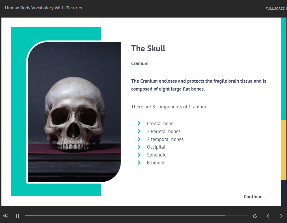This screenshot has height=223, width=287.
Task: Click the yellow strip on right edge
Action: point(284,150)
